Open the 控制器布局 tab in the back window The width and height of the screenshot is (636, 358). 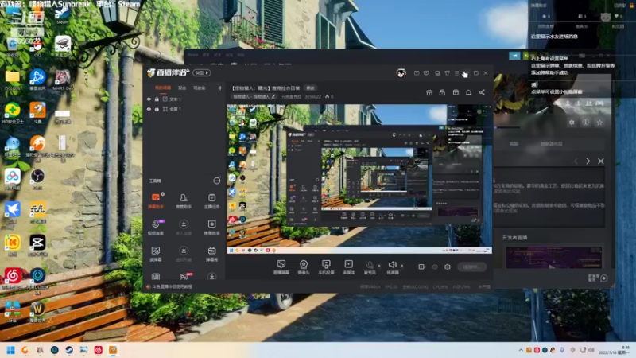pyautogui.click(x=551, y=144)
